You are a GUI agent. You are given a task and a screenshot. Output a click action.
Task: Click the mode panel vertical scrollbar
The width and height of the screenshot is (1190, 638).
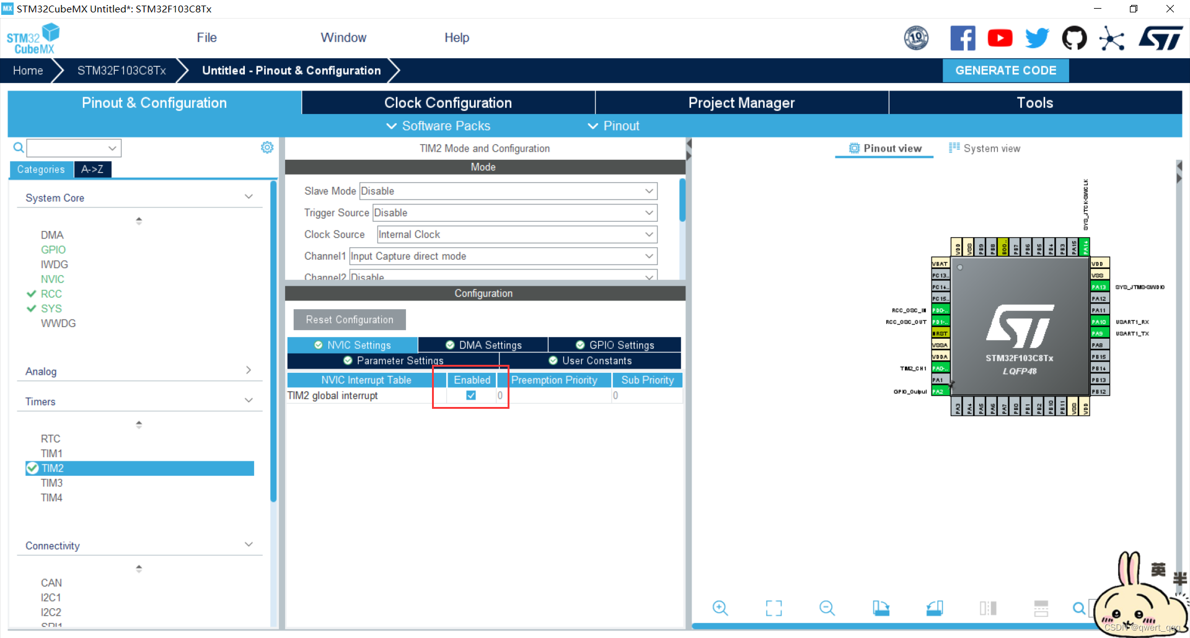tap(682, 199)
